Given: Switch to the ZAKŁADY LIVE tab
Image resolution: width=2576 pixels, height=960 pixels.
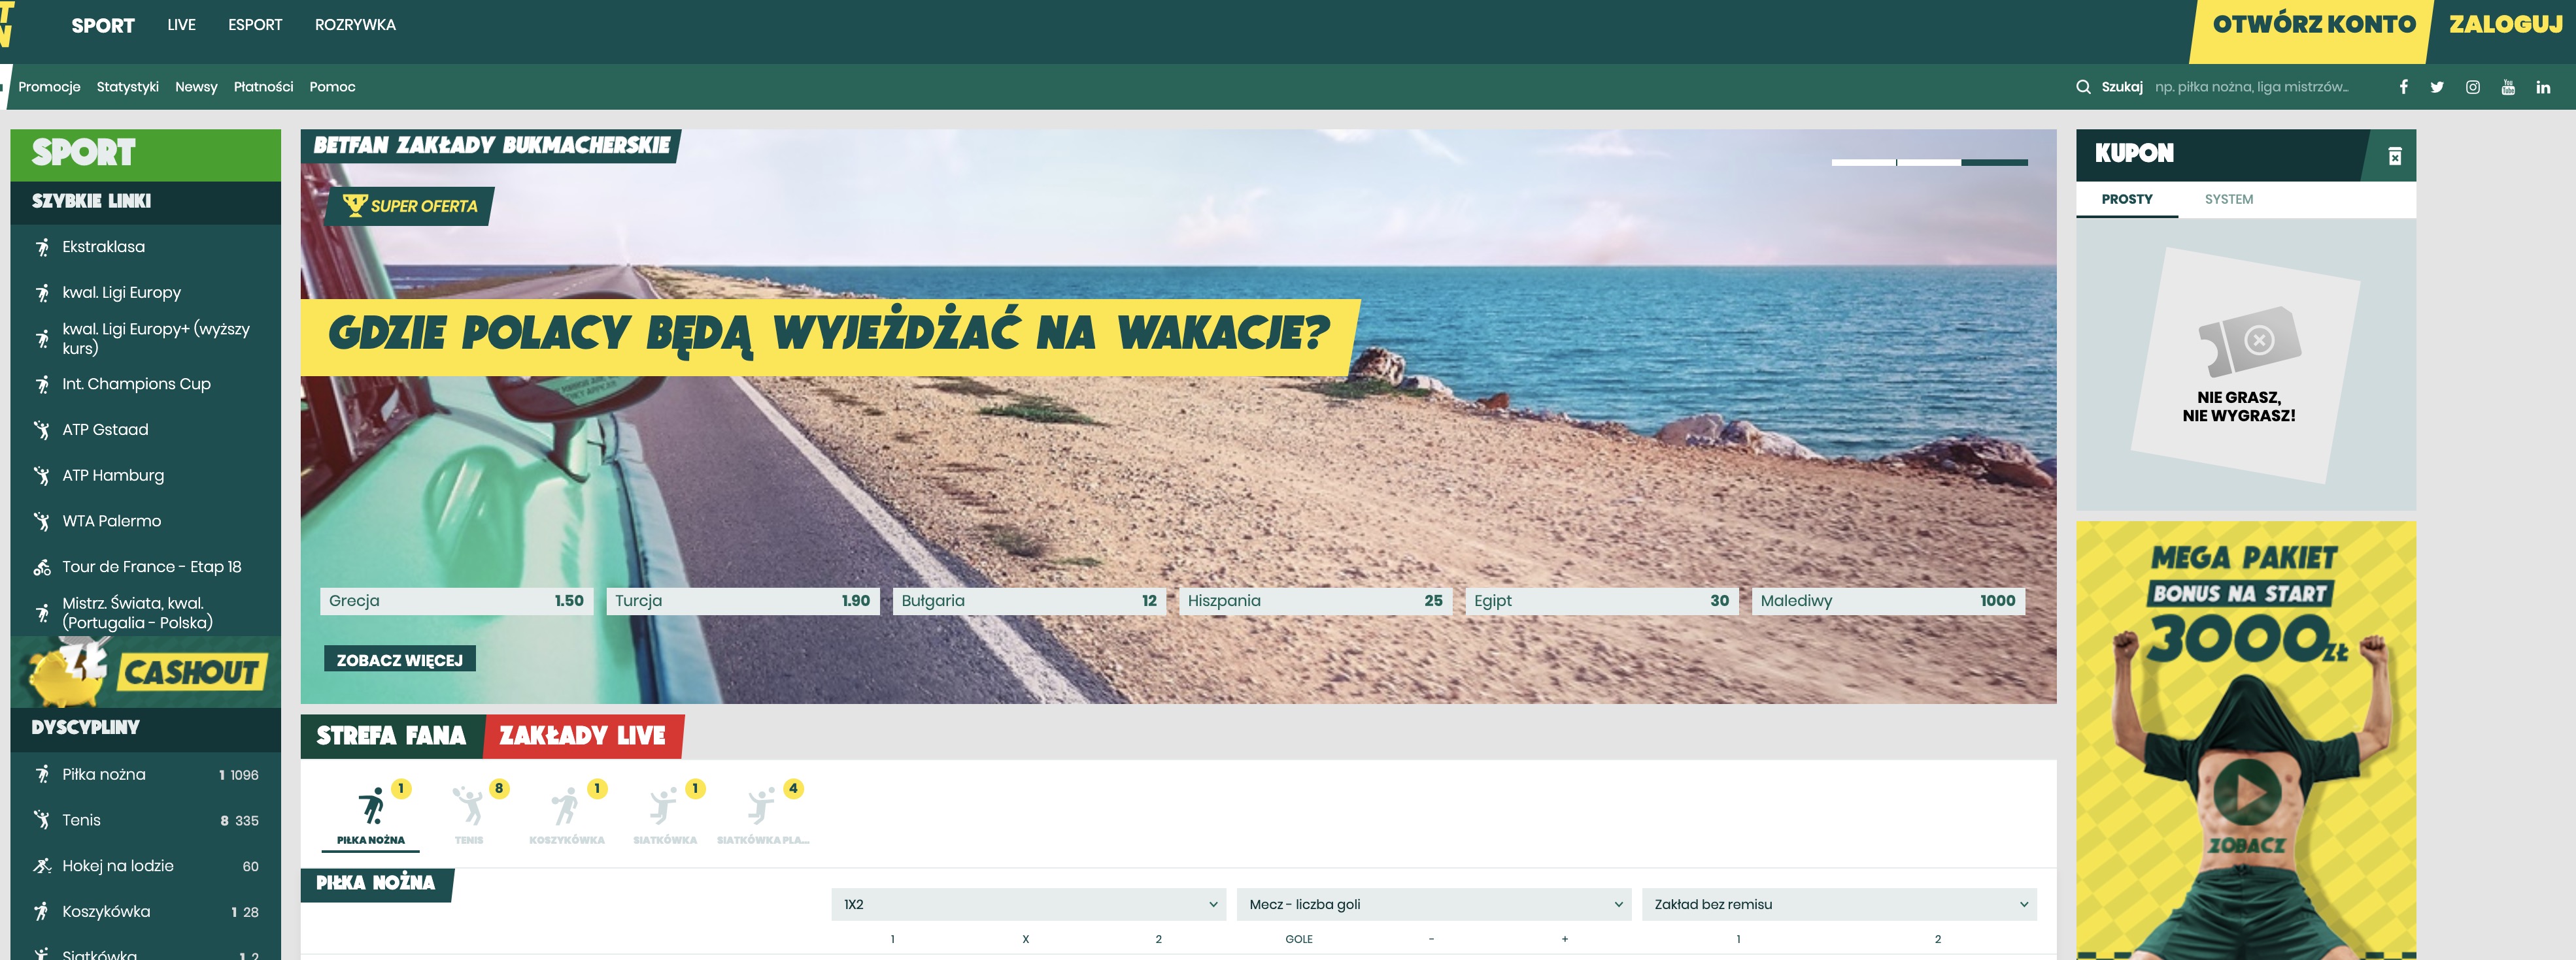Looking at the screenshot, I should tap(583, 736).
